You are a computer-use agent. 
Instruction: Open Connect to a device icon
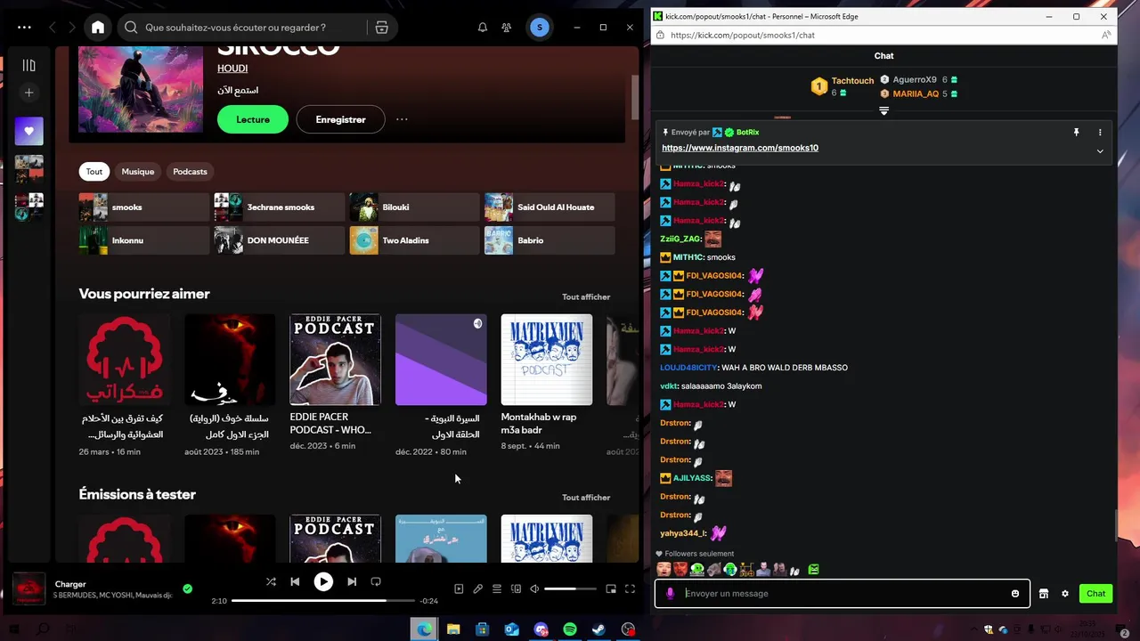click(516, 588)
